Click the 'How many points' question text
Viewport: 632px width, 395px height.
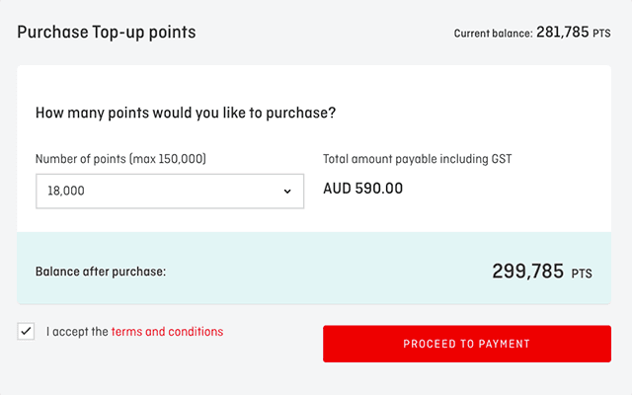click(x=186, y=113)
